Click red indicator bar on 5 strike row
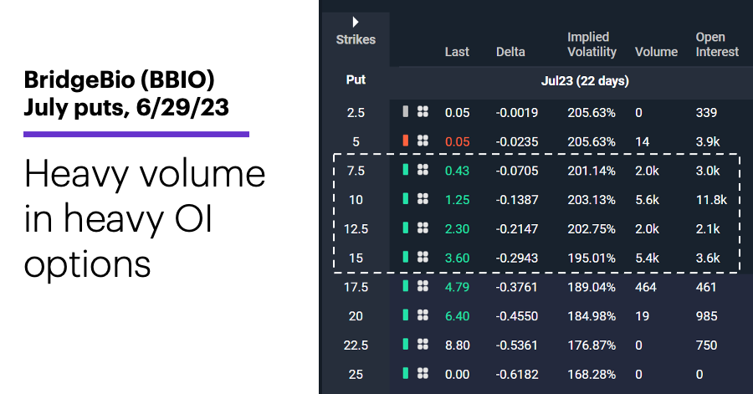Screen dimensions: 753x394 click(x=406, y=141)
